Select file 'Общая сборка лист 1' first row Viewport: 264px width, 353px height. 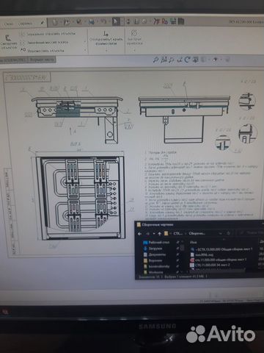click(x=221, y=249)
